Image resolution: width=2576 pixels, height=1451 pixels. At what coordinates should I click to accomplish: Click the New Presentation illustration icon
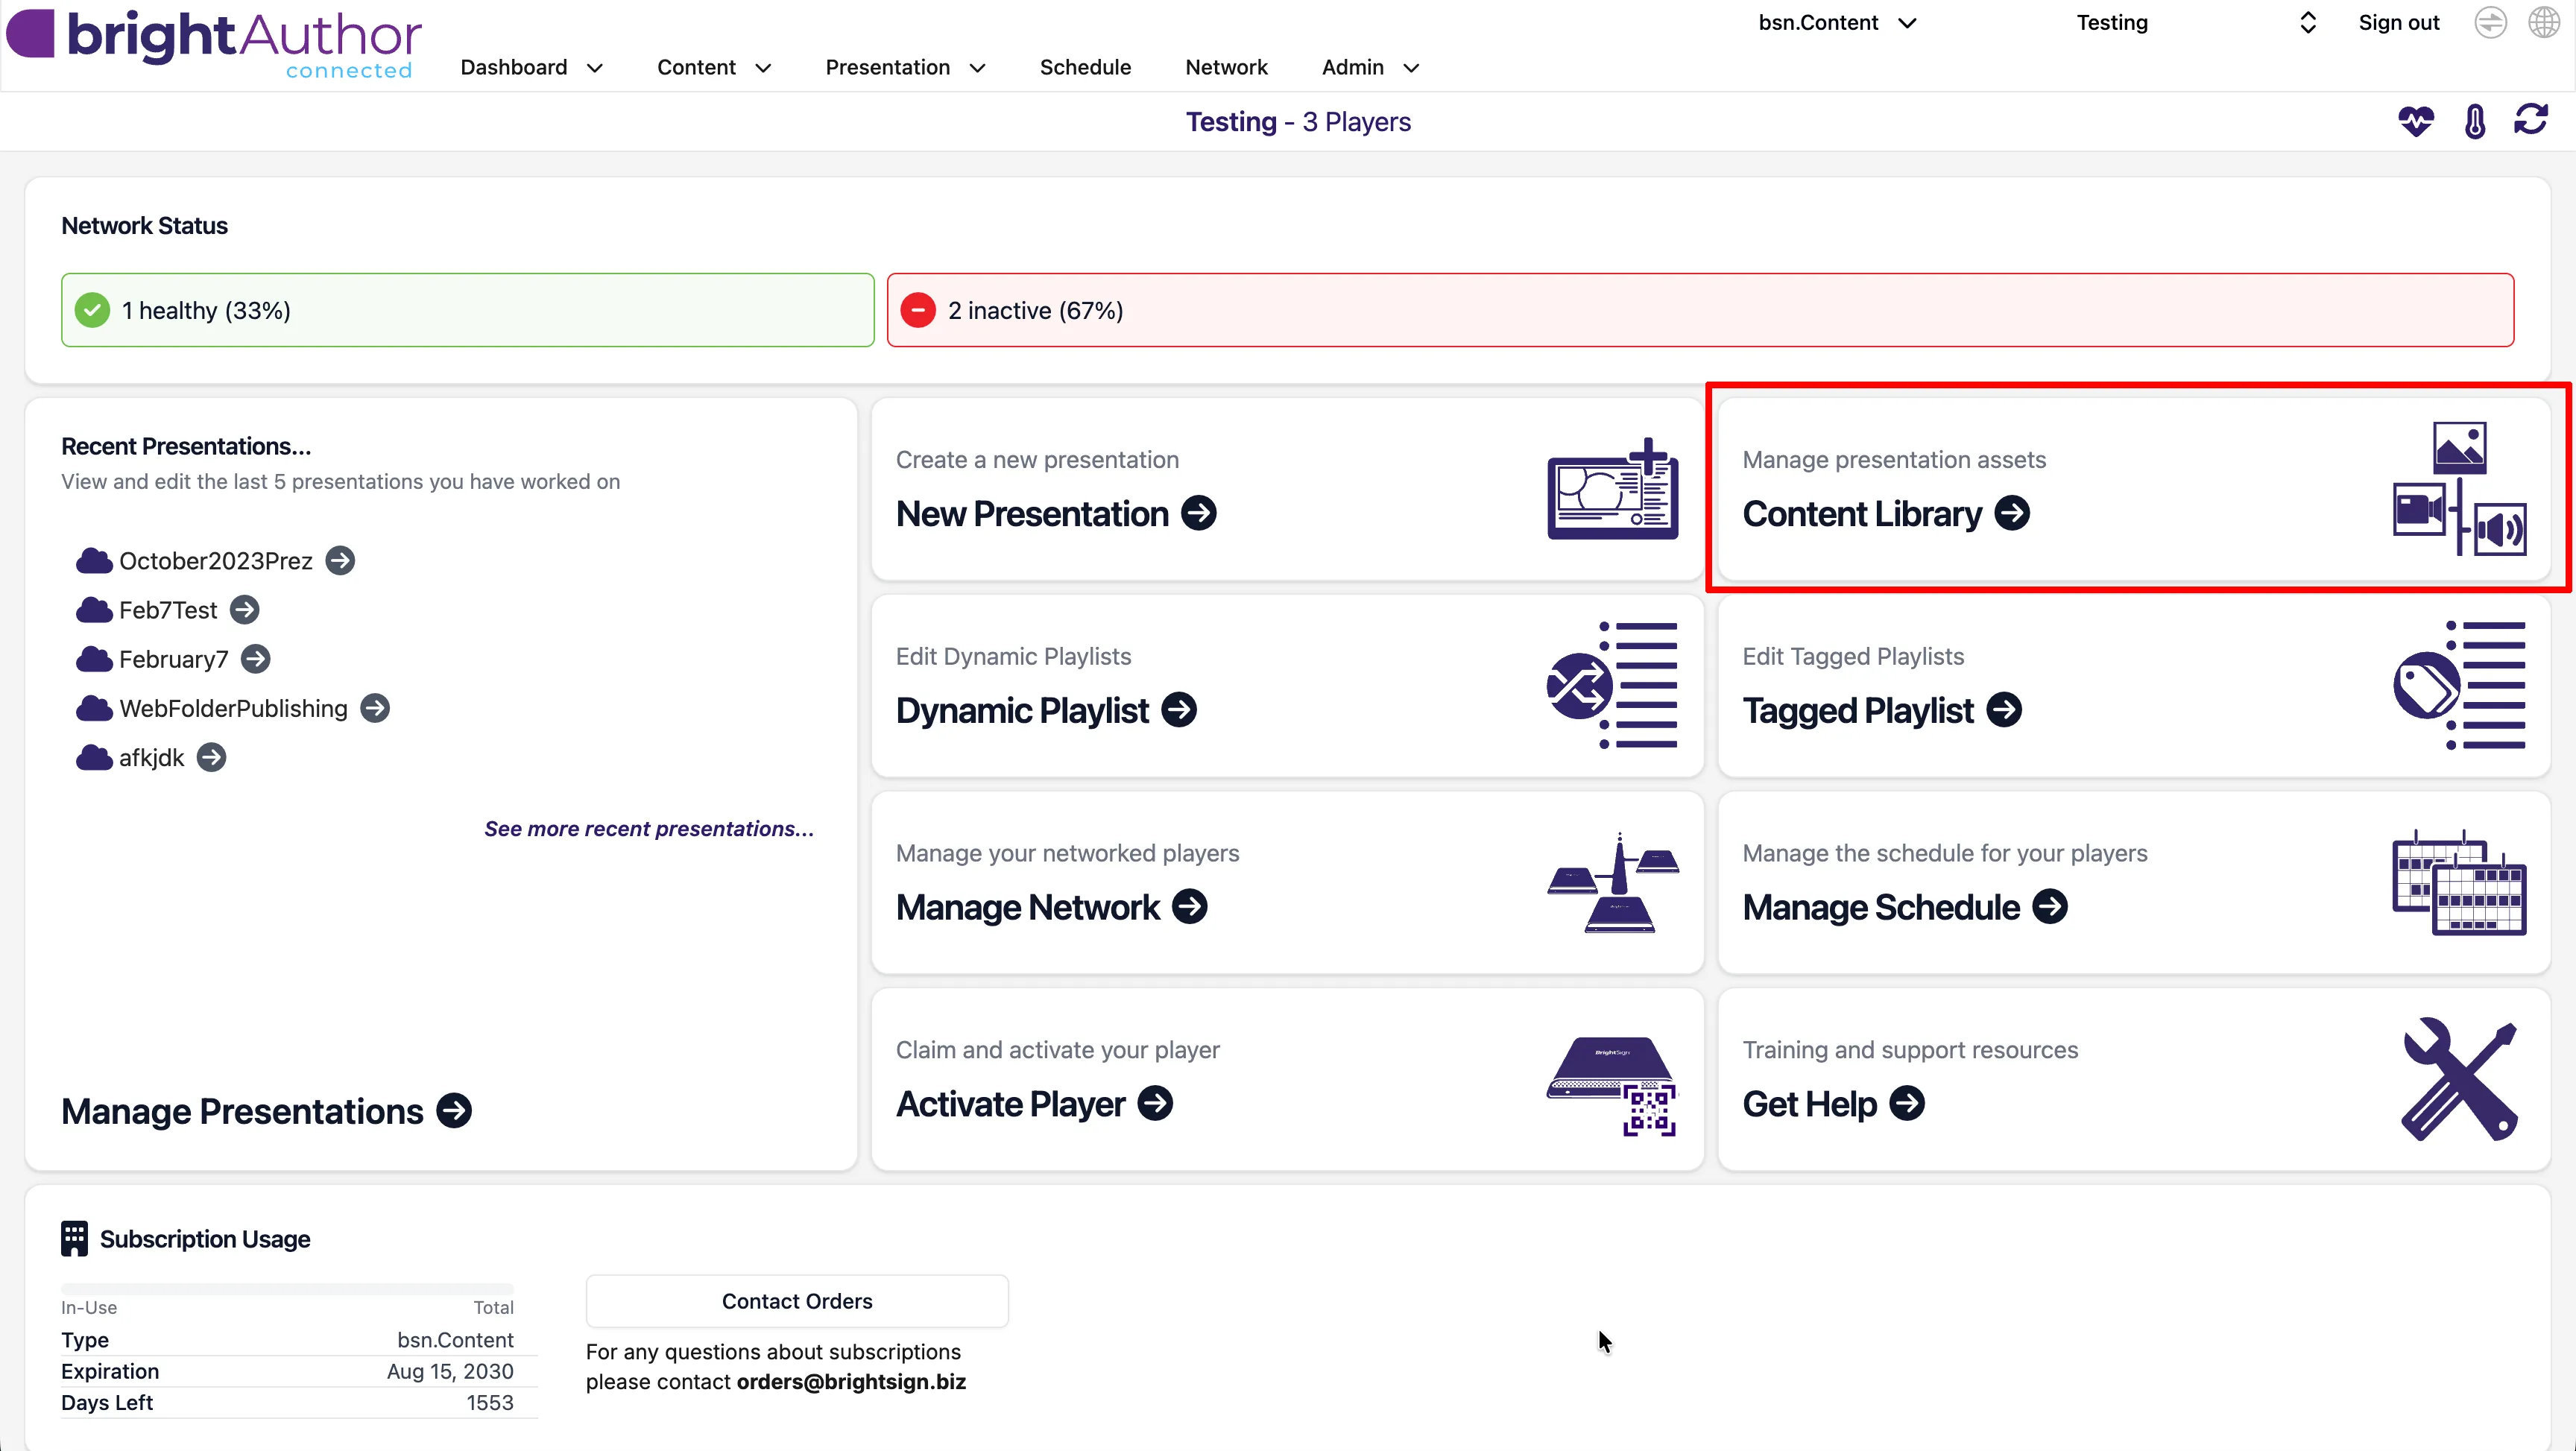[1612, 489]
